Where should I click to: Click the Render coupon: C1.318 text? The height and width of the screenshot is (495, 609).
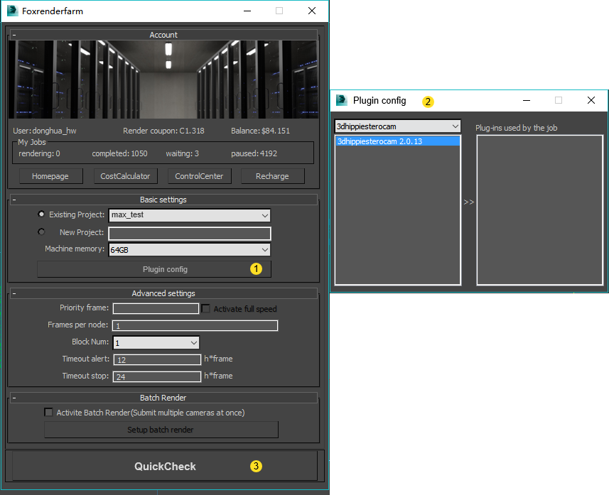click(163, 131)
